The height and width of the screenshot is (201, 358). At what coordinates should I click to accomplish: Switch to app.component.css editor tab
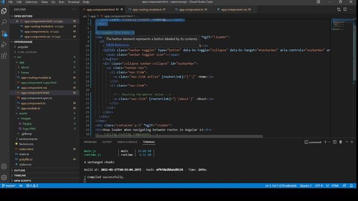coord(234,9)
